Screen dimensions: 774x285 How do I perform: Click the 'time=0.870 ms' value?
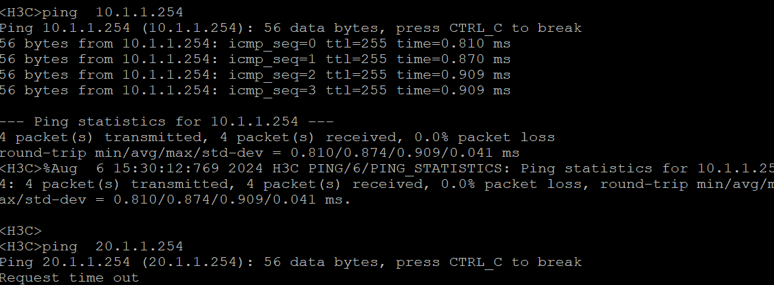coord(453,59)
